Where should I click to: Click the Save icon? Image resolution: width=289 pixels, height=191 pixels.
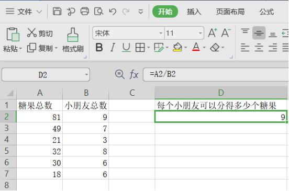click(57, 12)
